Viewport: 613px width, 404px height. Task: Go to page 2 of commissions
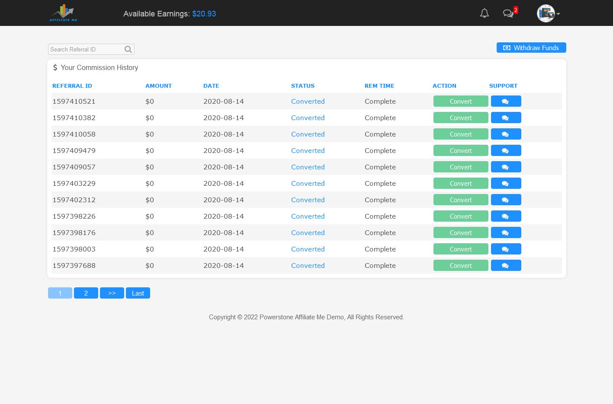click(86, 293)
